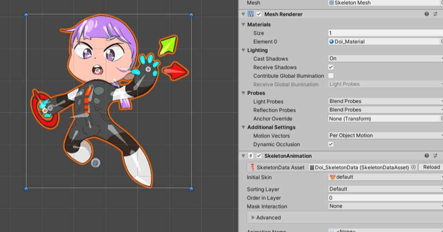The width and height of the screenshot is (443, 232).
Task: Click the Receive Global Illumination dropdown
Action: 385,84
